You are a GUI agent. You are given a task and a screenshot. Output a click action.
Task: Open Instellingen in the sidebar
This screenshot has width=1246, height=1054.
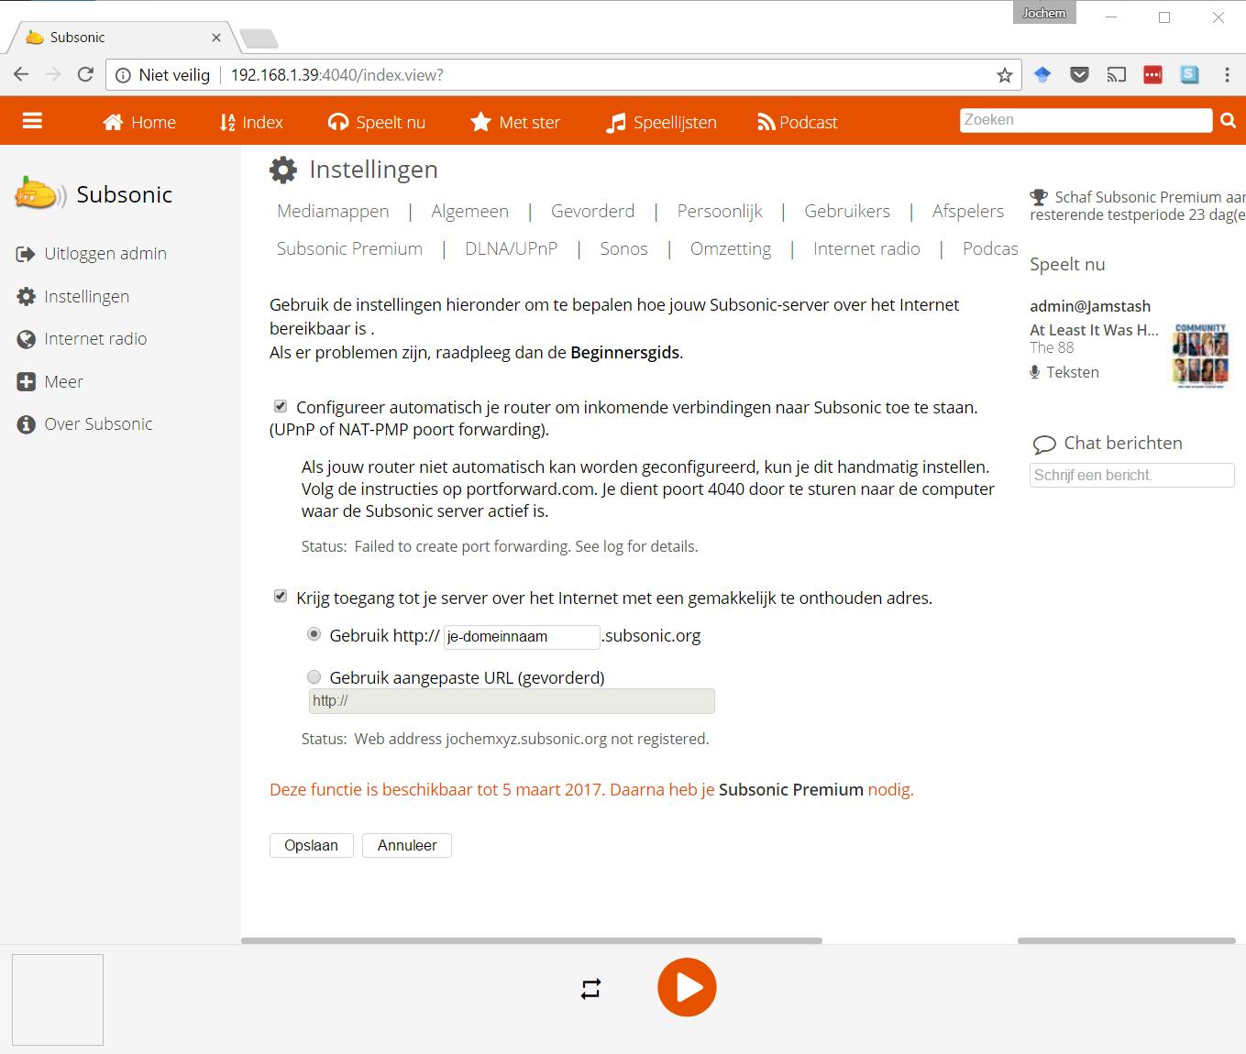[73, 296]
